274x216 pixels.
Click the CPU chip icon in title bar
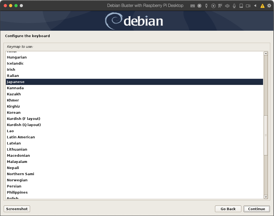tap(199, 6)
